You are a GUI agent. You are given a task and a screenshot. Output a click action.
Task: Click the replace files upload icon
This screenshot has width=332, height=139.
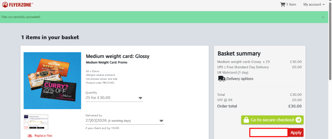pos(30,136)
